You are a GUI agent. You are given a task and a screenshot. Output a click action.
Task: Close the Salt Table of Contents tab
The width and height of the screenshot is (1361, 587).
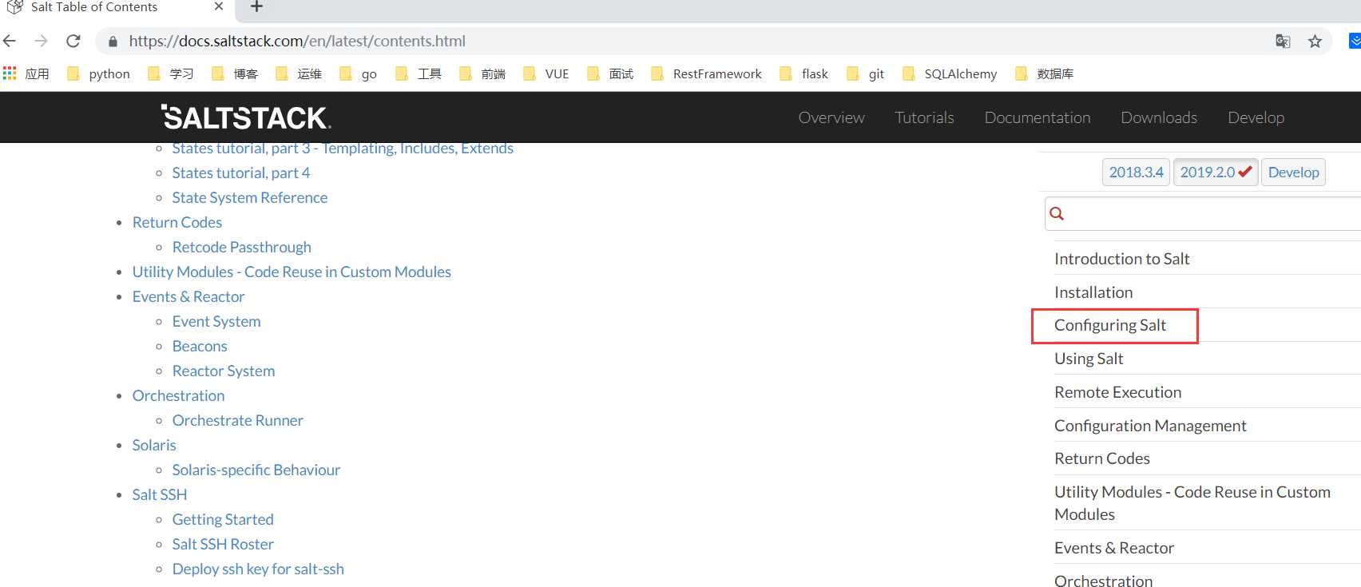pyautogui.click(x=219, y=6)
